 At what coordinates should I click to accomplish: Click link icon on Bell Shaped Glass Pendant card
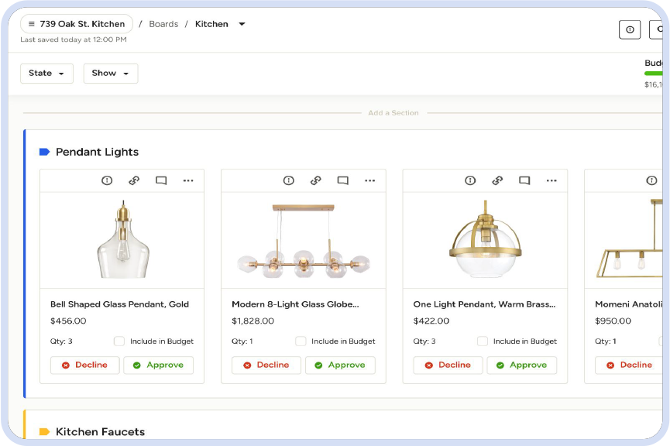click(x=134, y=180)
